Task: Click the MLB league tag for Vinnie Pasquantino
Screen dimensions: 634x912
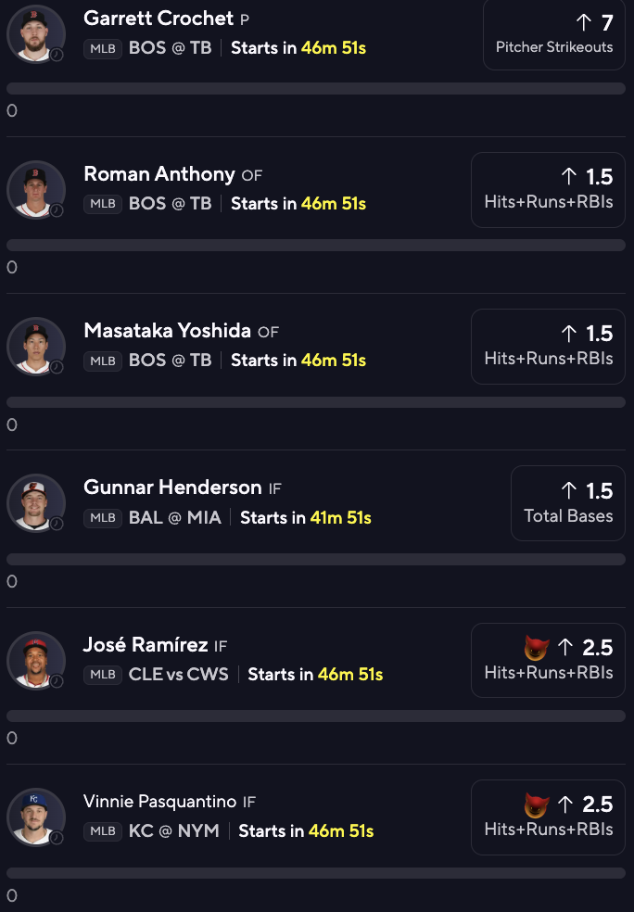Action: 102,831
